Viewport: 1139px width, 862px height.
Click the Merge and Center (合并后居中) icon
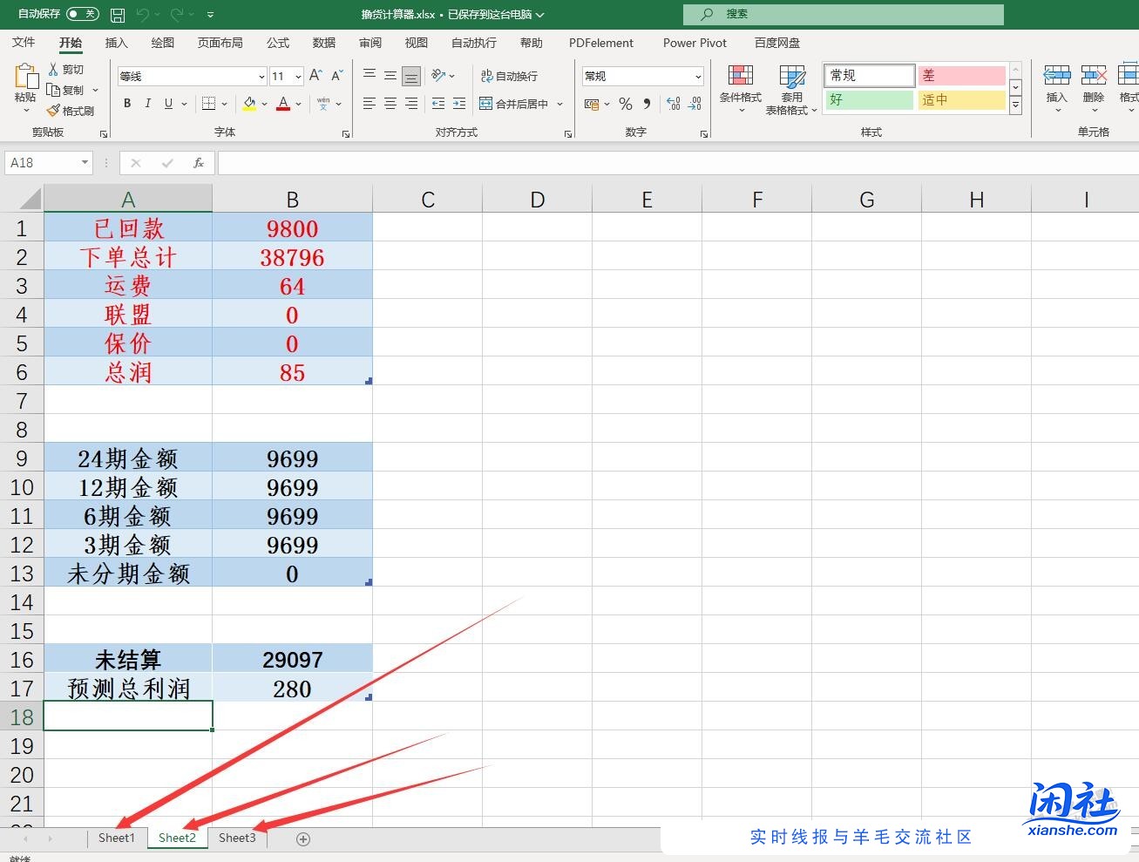pos(486,104)
